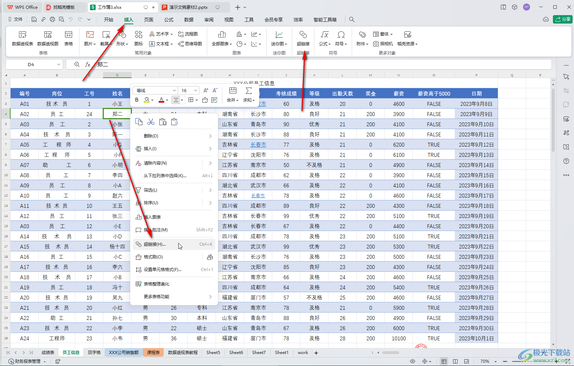Select cell containing 杨十四

(x=117, y=247)
